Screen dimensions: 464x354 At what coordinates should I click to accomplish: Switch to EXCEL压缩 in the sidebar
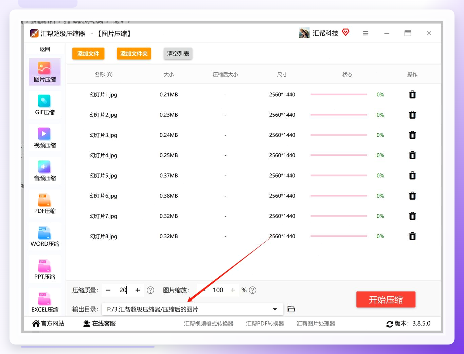(45, 302)
